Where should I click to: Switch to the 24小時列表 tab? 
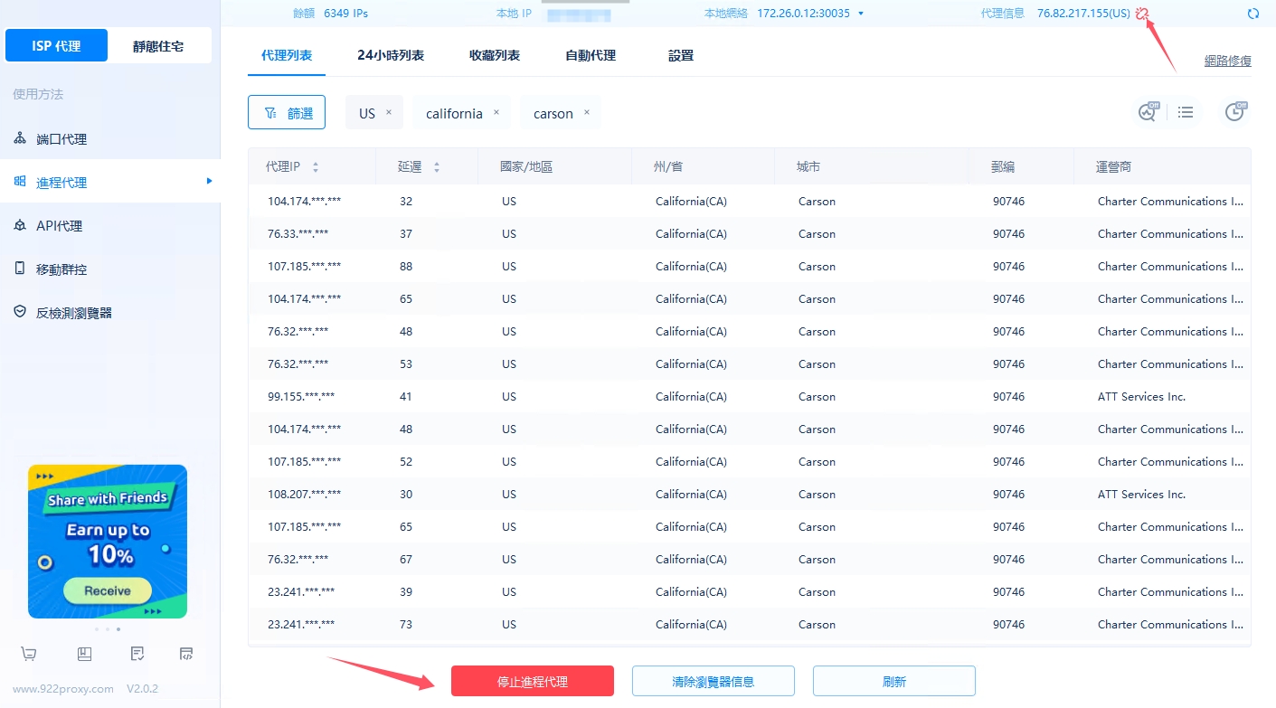(391, 55)
